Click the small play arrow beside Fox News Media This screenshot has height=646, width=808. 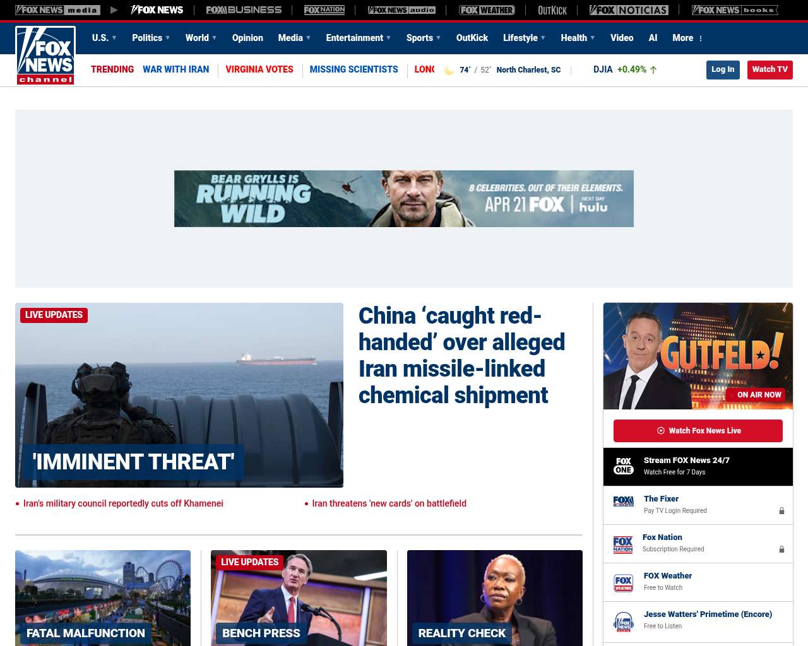point(114,10)
